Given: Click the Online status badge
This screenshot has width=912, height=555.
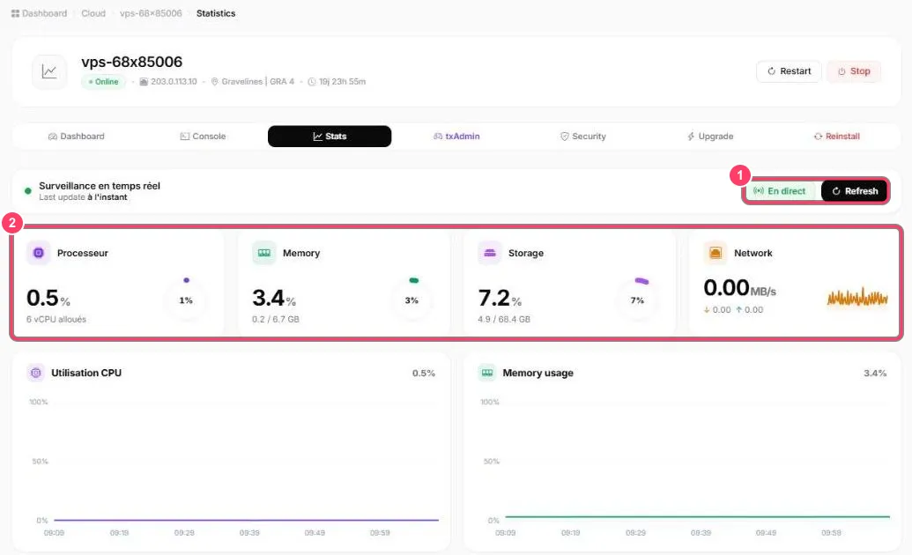Looking at the screenshot, I should tap(103, 81).
